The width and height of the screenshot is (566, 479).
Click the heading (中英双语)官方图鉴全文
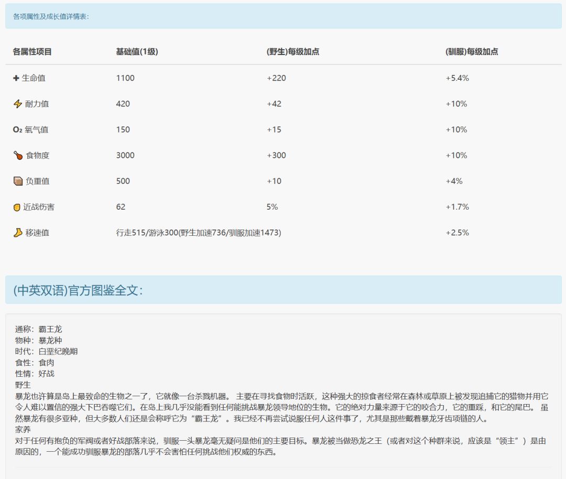coord(78,290)
